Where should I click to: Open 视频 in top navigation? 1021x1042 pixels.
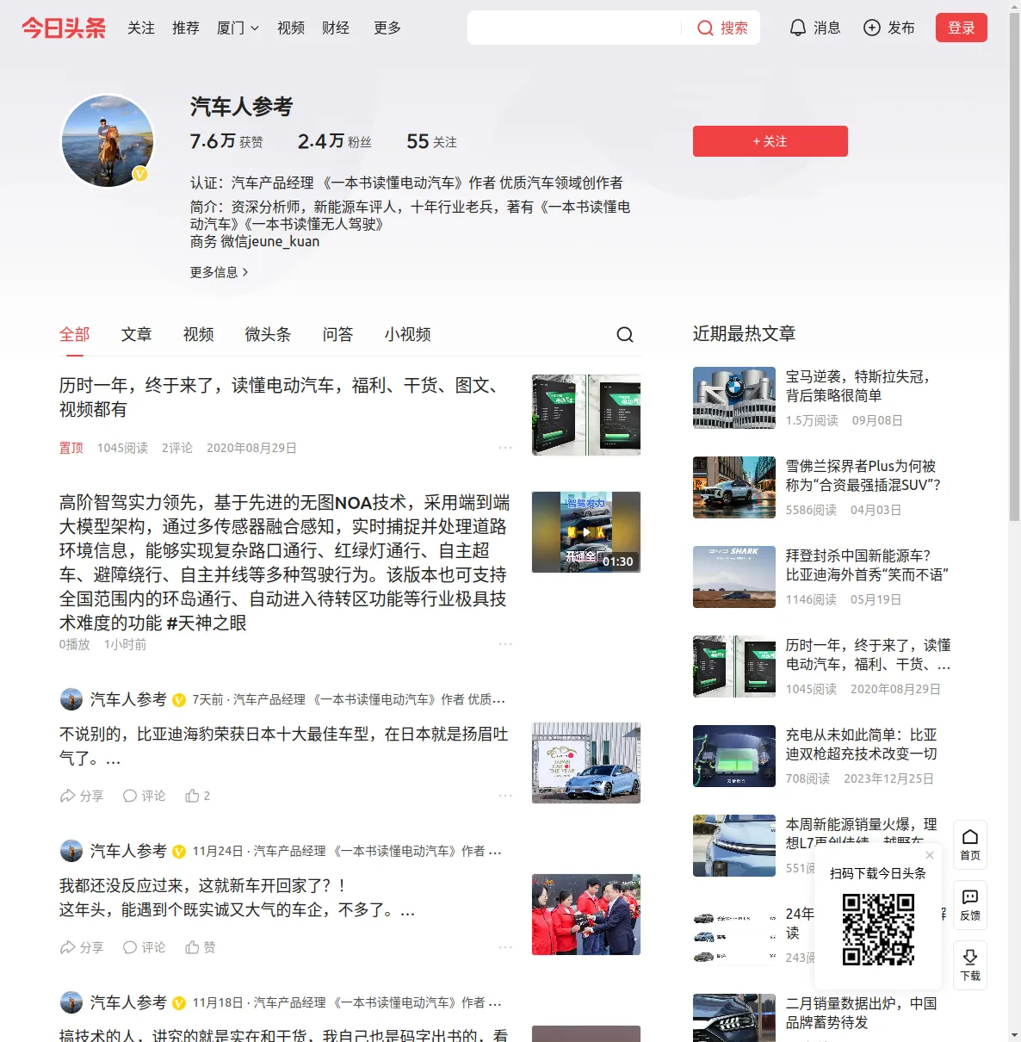click(291, 28)
